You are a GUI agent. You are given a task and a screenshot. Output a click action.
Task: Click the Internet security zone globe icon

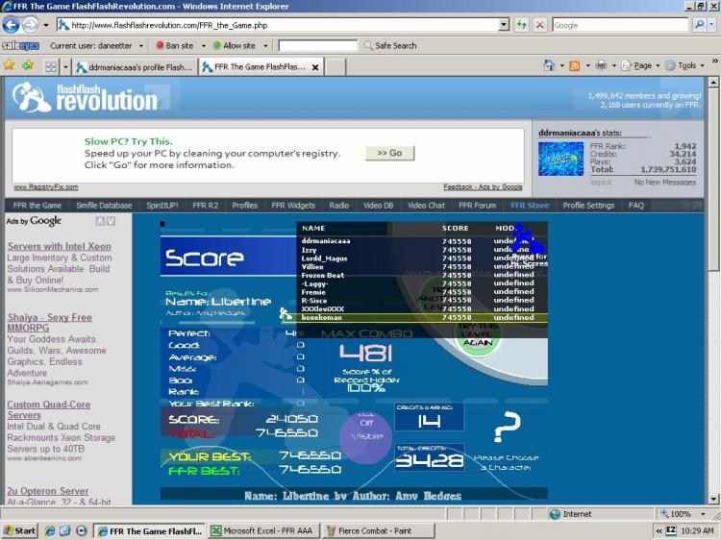tap(555, 514)
